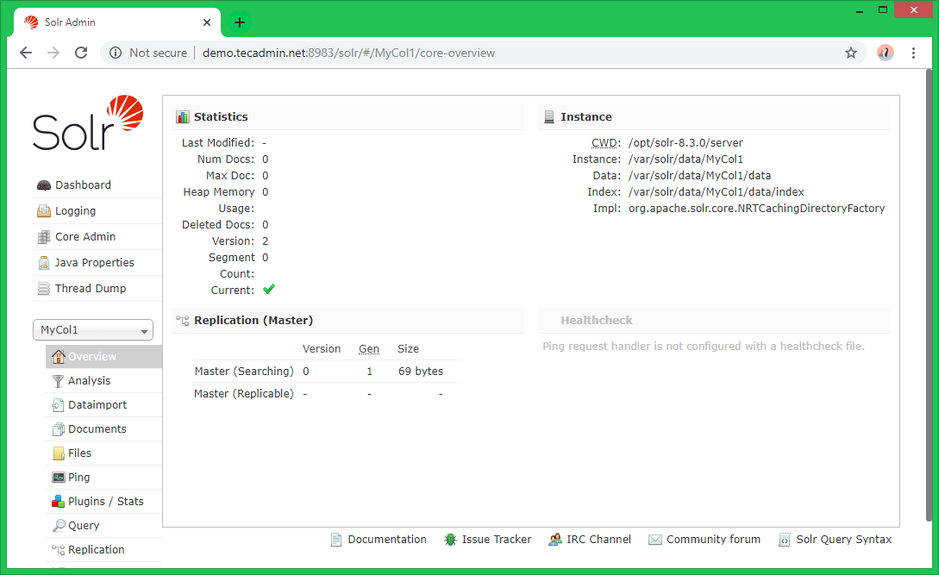939x575 pixels.
Task: Click the Logging icon in sidebar
Action: tap(44, 211)
